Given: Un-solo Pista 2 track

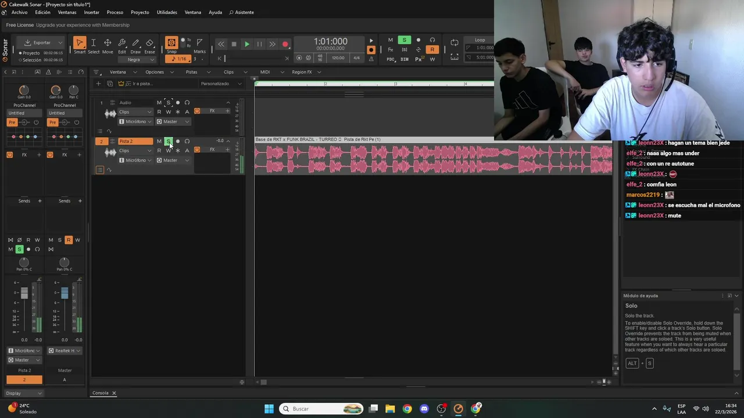Looking at the screenshot, I should (x=169, y=141).
